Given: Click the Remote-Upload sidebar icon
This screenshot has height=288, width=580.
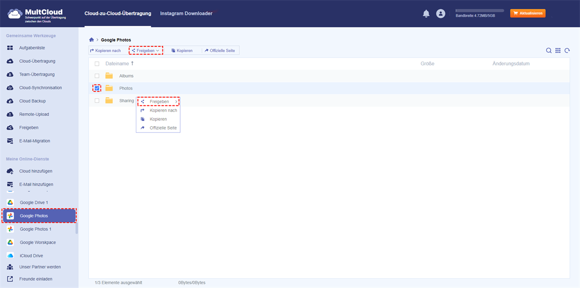Looking at the screenshot, I should (10, 115).
